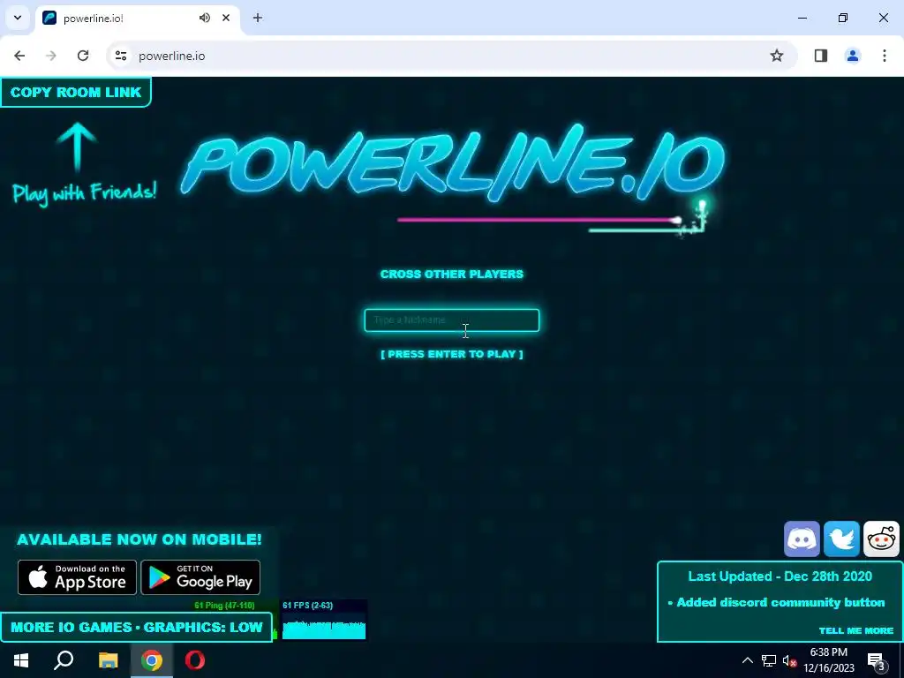Image resolution: width=904 pixels, height=678 pixels.
Task: Open the volume tray icon
Action: click(x=789, y=660)
